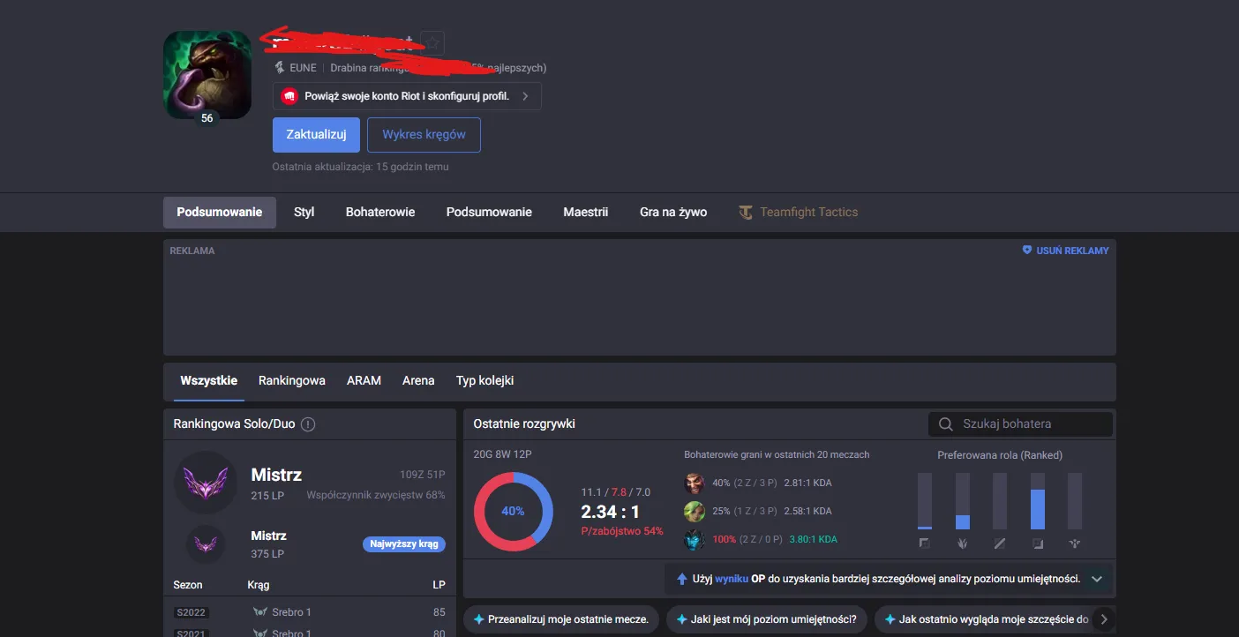Click the top lane role icon
The image size is (1239, 637).
(924, 543)
